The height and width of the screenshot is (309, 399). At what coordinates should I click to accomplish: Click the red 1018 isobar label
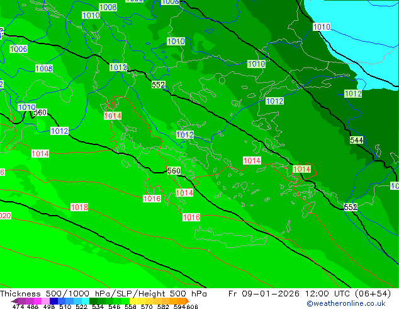[79, 207]
